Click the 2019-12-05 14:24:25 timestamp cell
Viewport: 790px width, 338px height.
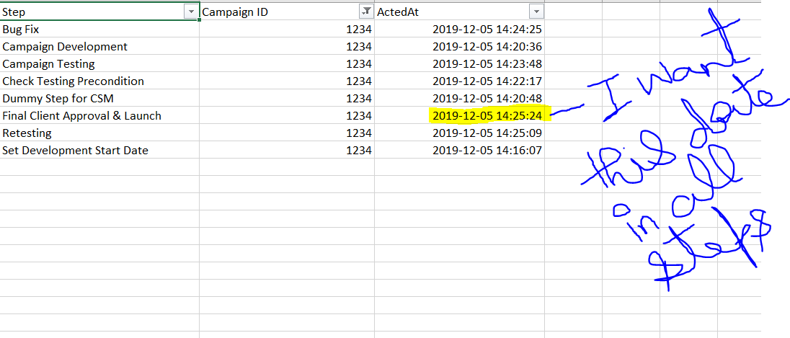coord(459,30)
